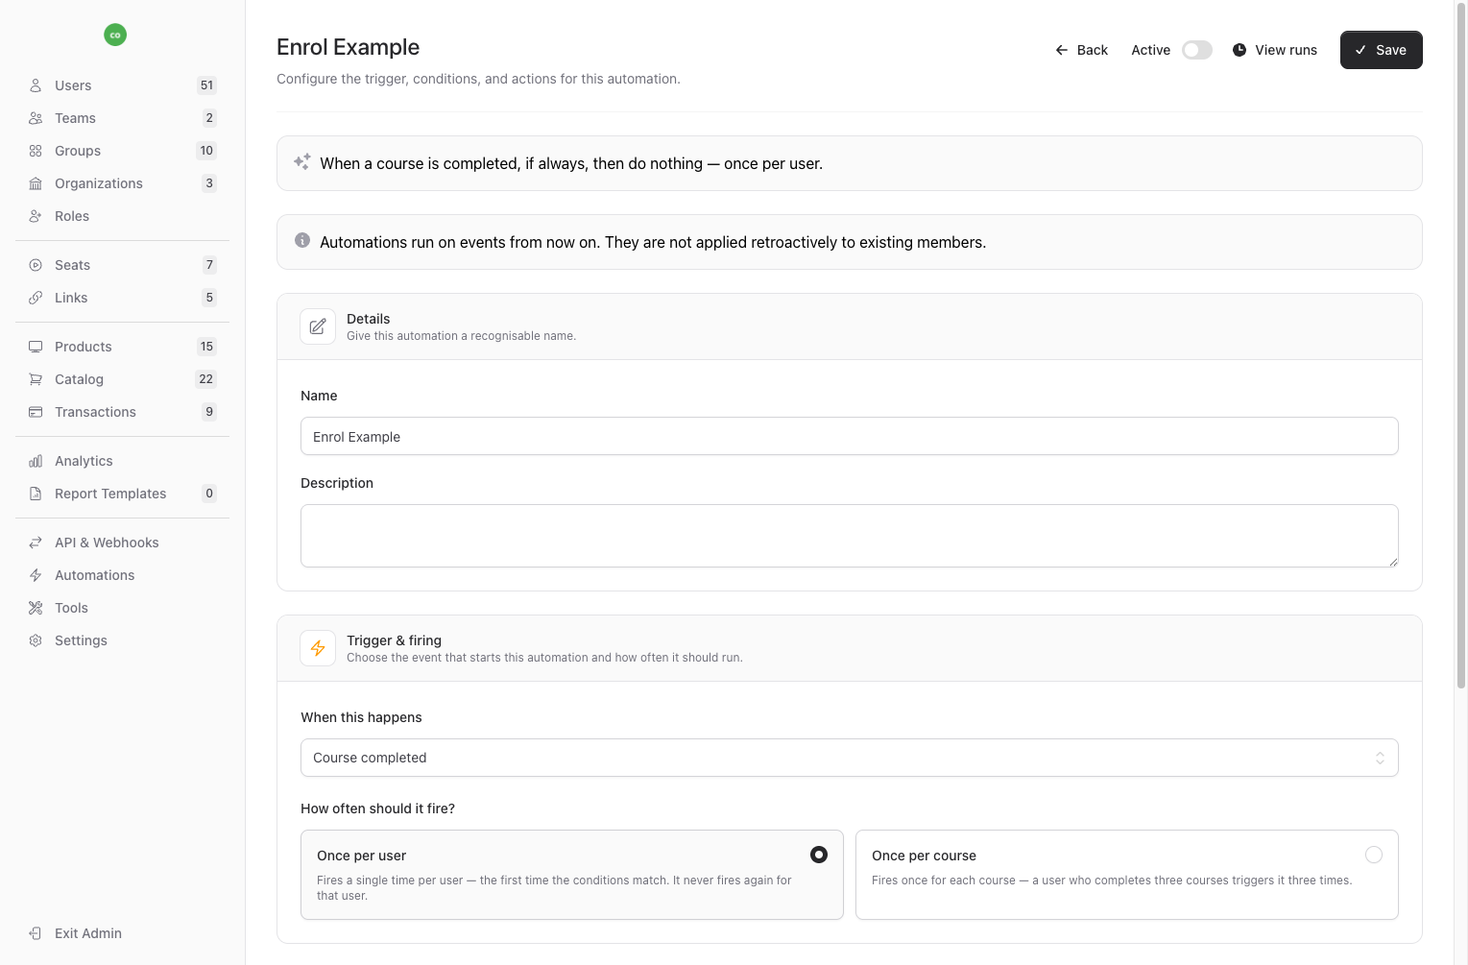Click the sparkle icon beside automation summary
Image resolution: width=1468 pixels, height=965 pixels.
tap(301, 162)
